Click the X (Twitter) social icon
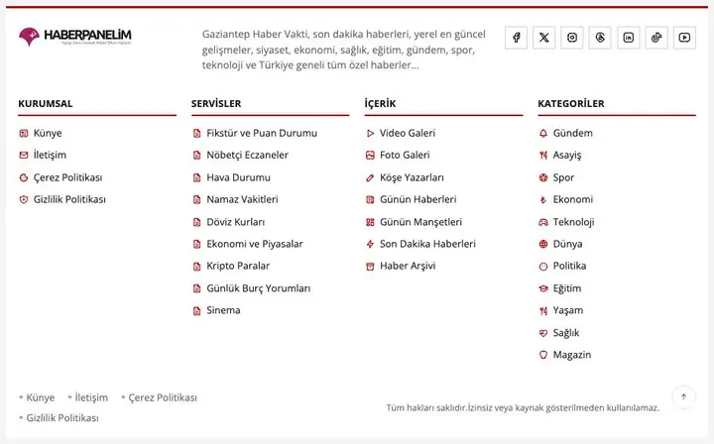The height and width of the screenshot is (444, 714). tap(544, 38)
